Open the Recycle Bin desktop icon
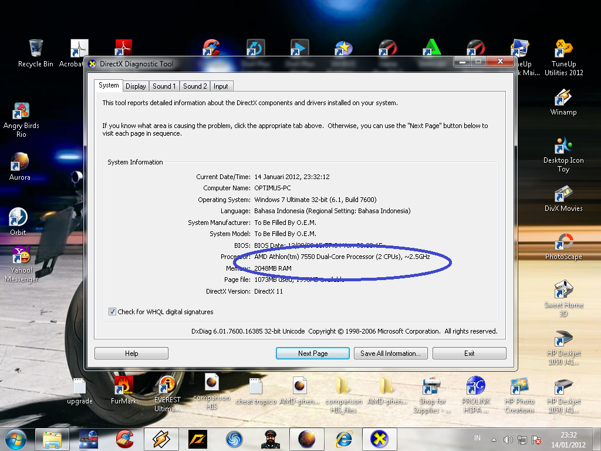The height and width of the screenshot is (451, 601). [36, 53]
